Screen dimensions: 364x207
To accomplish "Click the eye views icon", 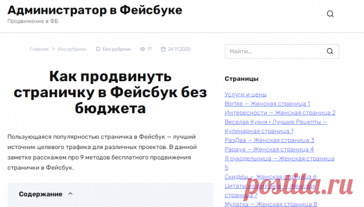I will [142, 49].
